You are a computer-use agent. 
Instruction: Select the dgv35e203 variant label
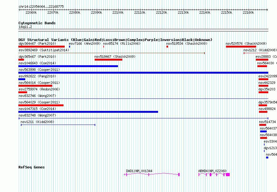pyautogui.click(x=267, y=89)
